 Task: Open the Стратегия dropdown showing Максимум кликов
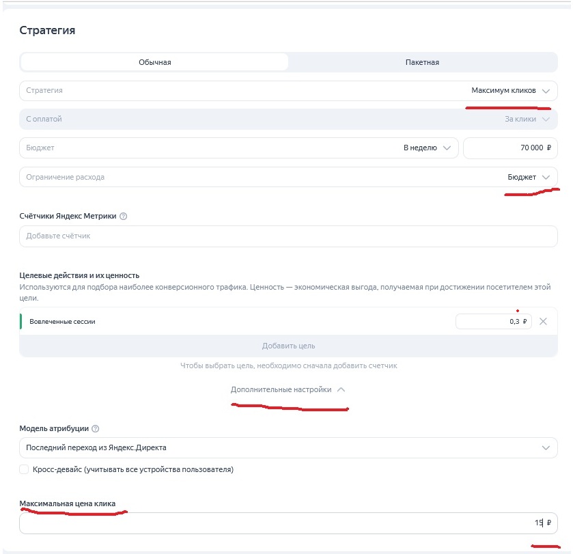tap(288, 91)
